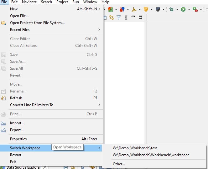The height and width of the screenshot is (169, 208).
Task: Open the View Menu three-dots icon
Action: pyautogui.click(x=126, y=17)
